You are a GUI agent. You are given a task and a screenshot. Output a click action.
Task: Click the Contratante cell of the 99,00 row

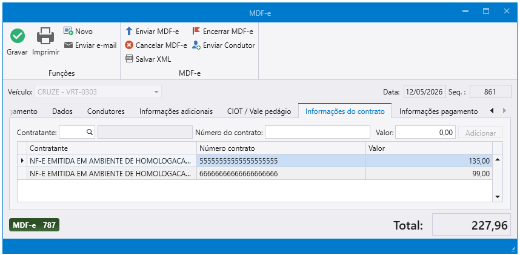(112, 173)
